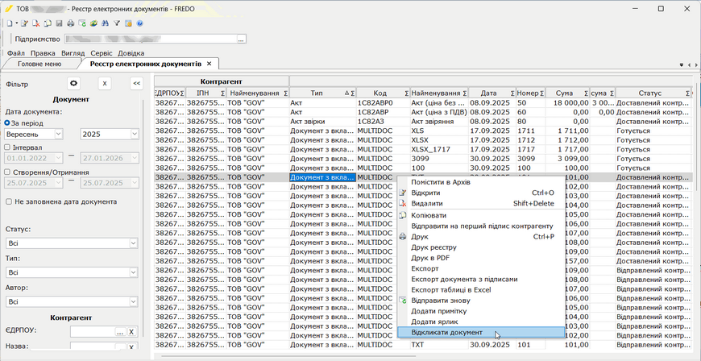Click the Статус column header
Screen dimensions: 701x361
tap(653, 93)
